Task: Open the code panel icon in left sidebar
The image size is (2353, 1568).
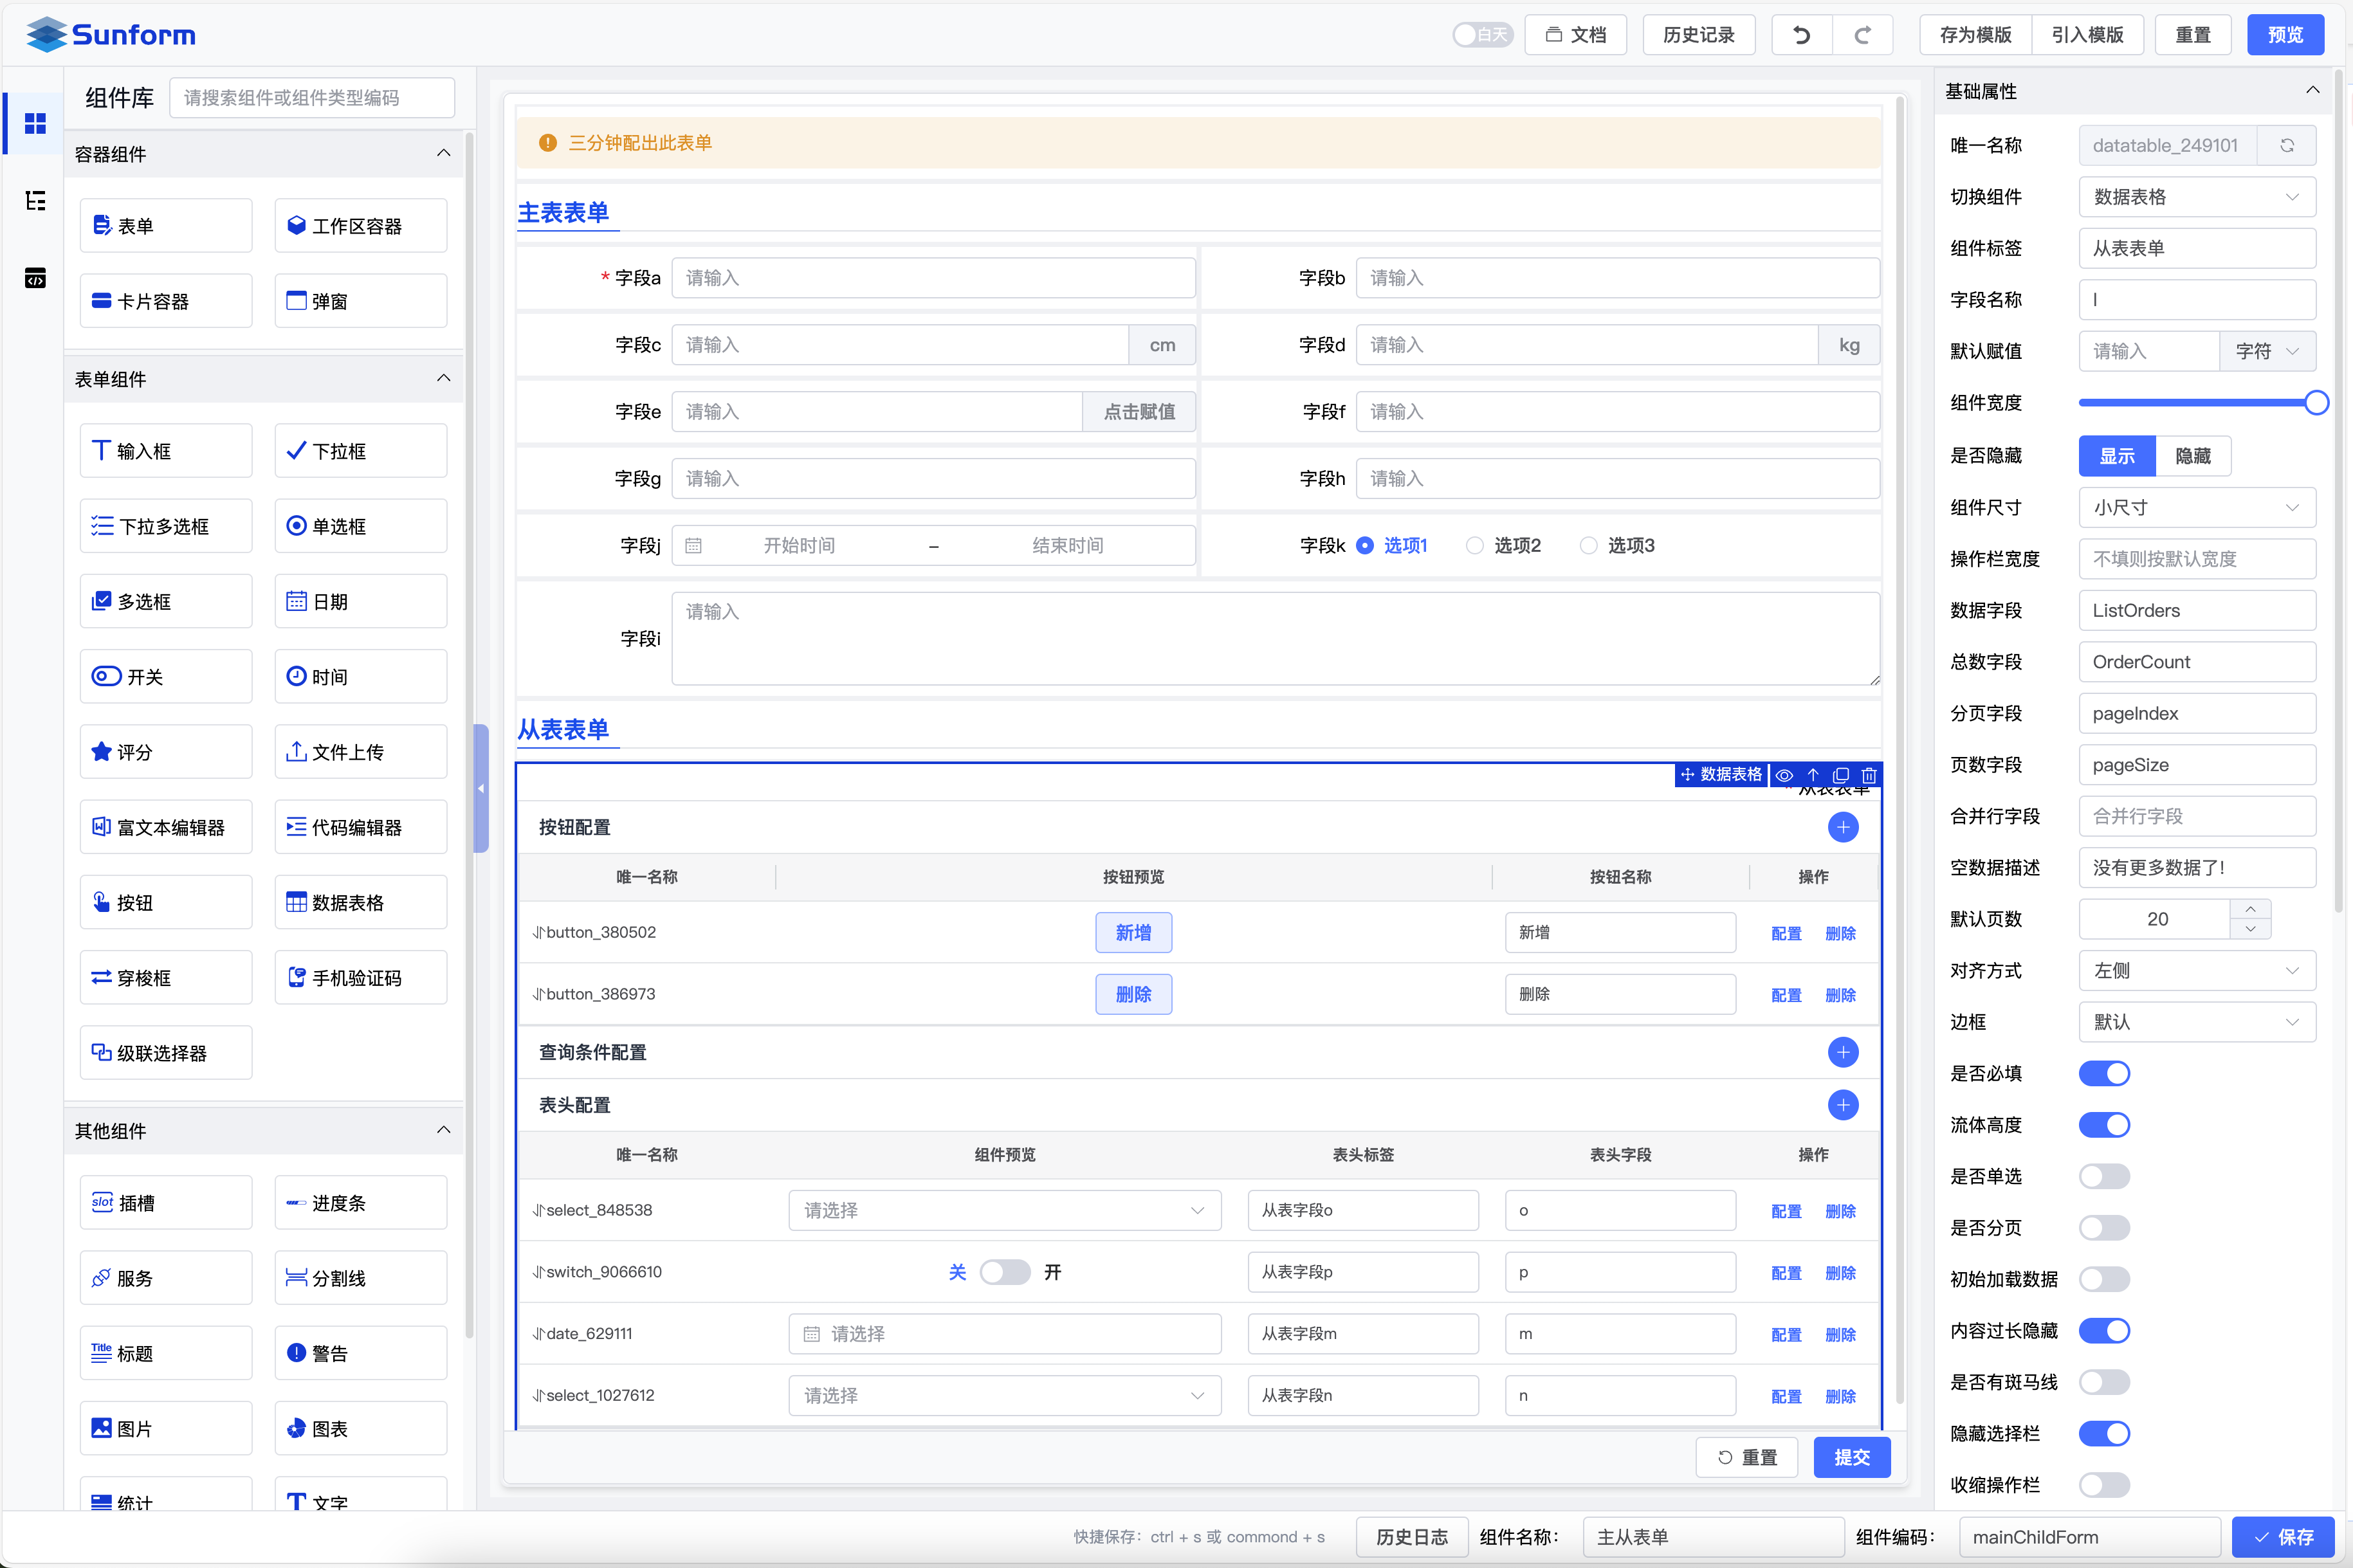Action: click(35, 278)
